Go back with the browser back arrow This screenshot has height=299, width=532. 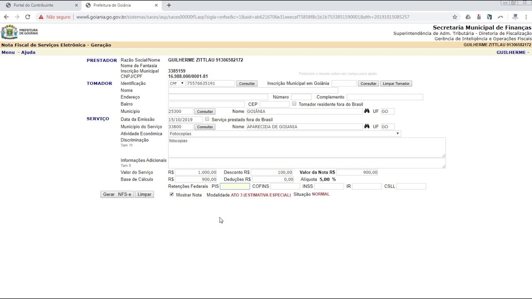pyautogui.click(x=6, y=17)
